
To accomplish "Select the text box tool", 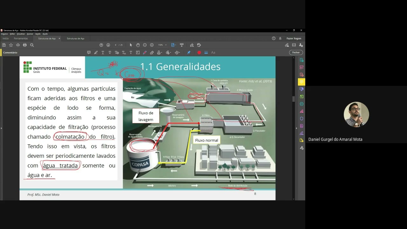I will 138,52.
